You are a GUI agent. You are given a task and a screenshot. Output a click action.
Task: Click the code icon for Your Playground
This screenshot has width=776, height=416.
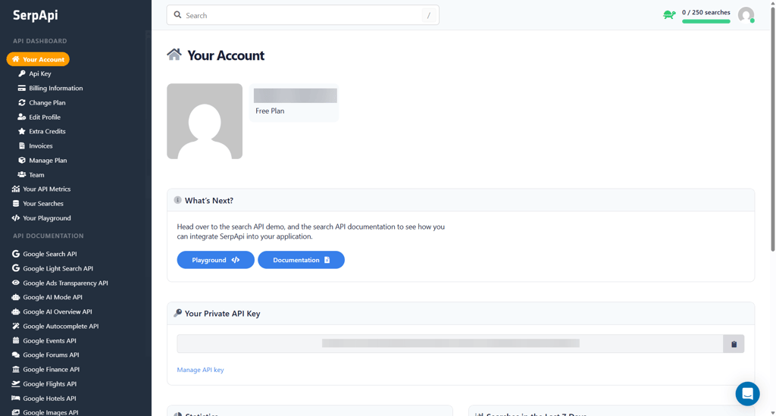(x=16, y=218)
